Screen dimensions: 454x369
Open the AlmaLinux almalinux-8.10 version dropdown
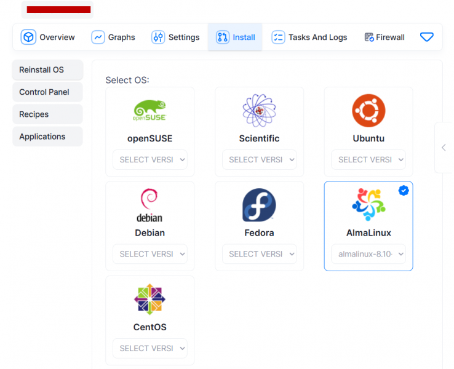coord(368,254)
